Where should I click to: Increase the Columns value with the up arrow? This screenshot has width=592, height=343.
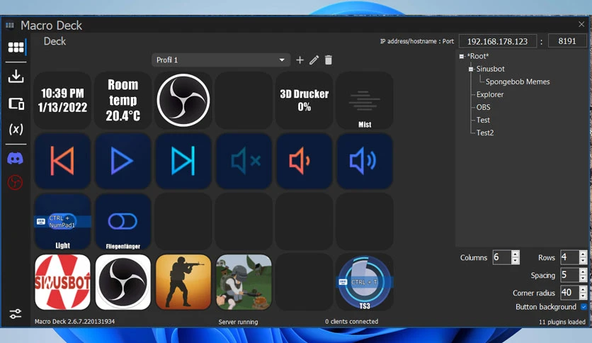pyautogui.click(x=516, y=254)
